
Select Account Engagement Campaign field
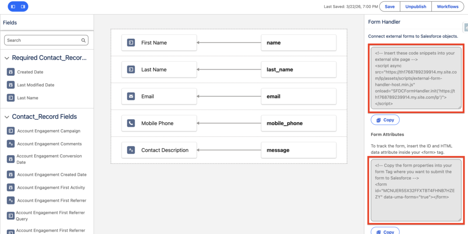(x=48, y=131)
